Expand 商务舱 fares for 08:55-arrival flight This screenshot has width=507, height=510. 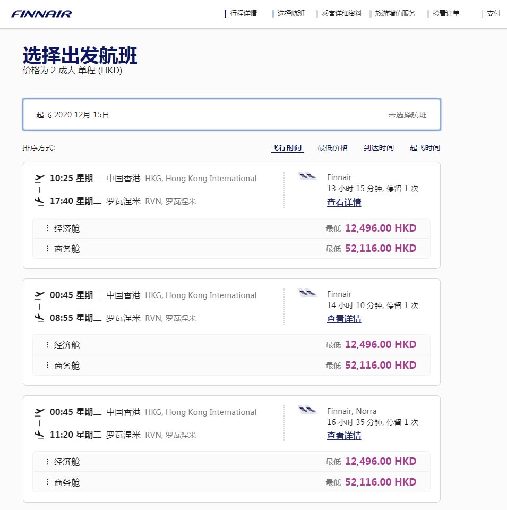pyautogui.click(x=231, y=365)
